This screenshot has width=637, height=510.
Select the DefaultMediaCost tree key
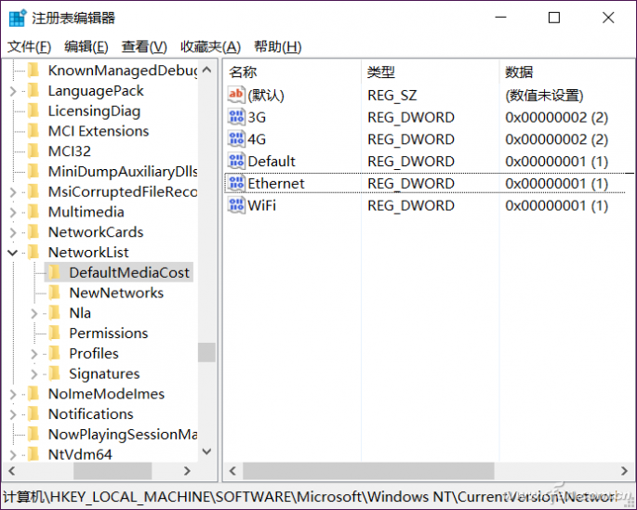point(129,272)
